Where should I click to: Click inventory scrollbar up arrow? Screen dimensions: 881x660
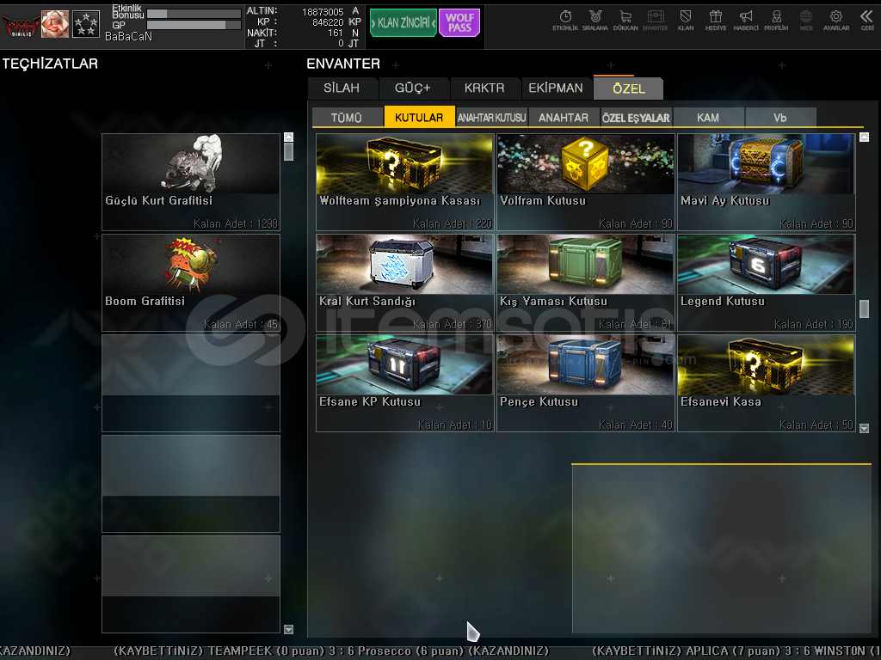[x=864, y=137]
